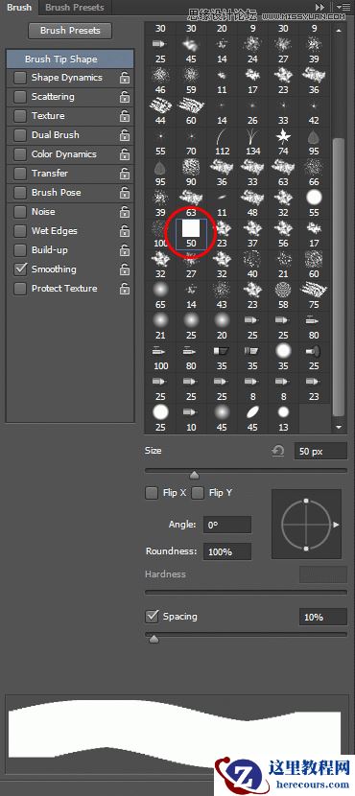Open the Build-up settings row
Screen dimensions: 355x796
(x=70, y=250)
